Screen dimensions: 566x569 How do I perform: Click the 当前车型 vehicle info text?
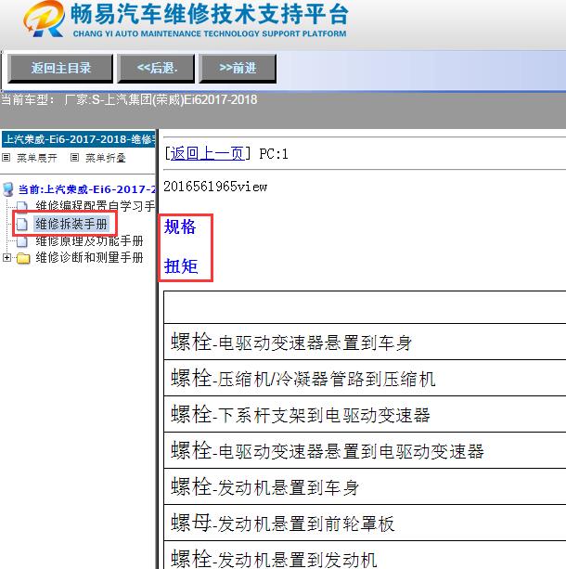click(129, 99)
